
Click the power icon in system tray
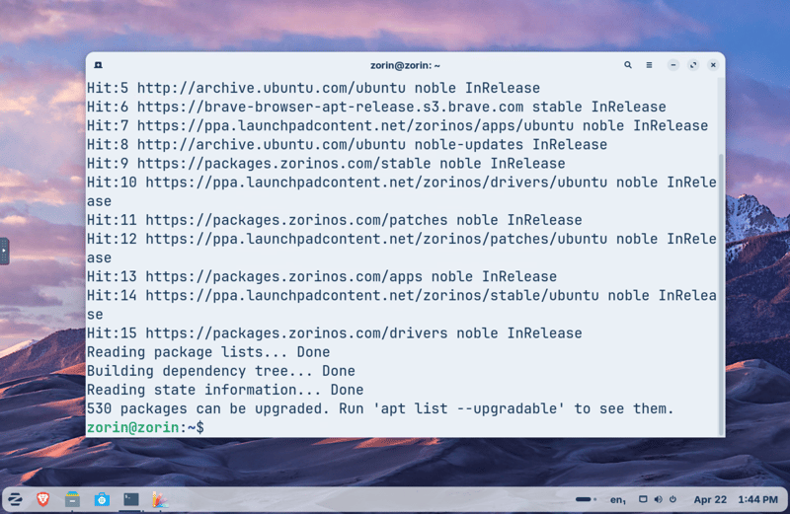(x=672, y=499)
